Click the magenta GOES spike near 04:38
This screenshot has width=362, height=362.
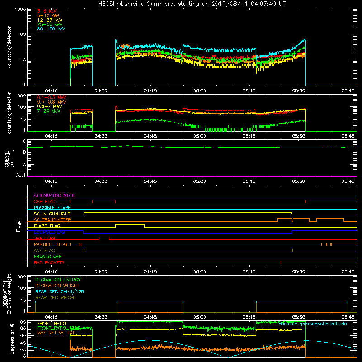click(129, 175)
